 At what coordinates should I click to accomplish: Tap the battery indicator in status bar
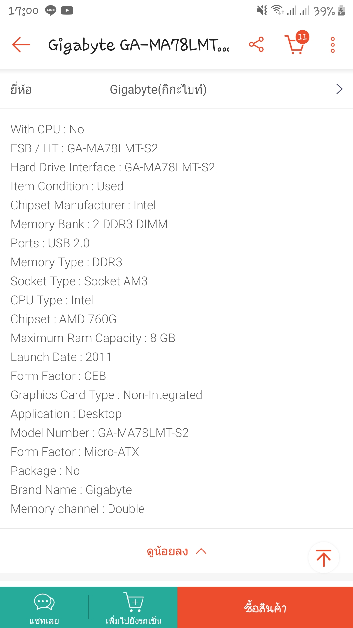point(341,11)
